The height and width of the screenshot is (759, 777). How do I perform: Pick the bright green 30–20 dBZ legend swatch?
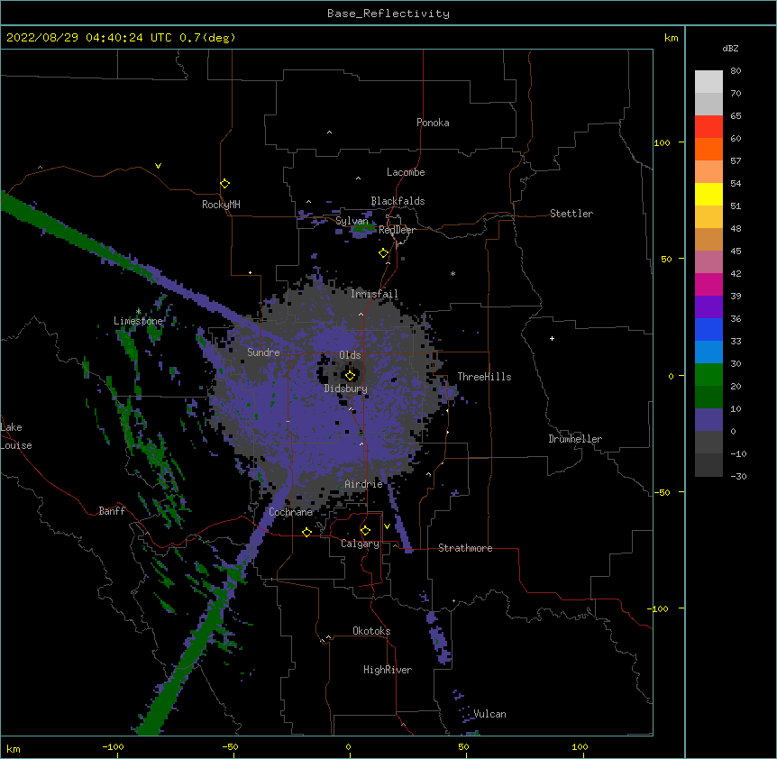tap(708, 375)
